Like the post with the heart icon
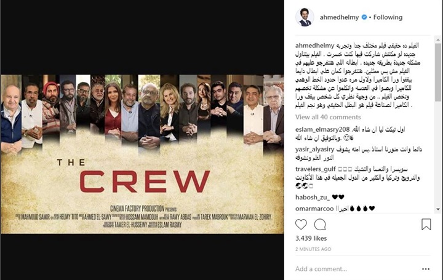The image size is (443, 280). (301, 225)
